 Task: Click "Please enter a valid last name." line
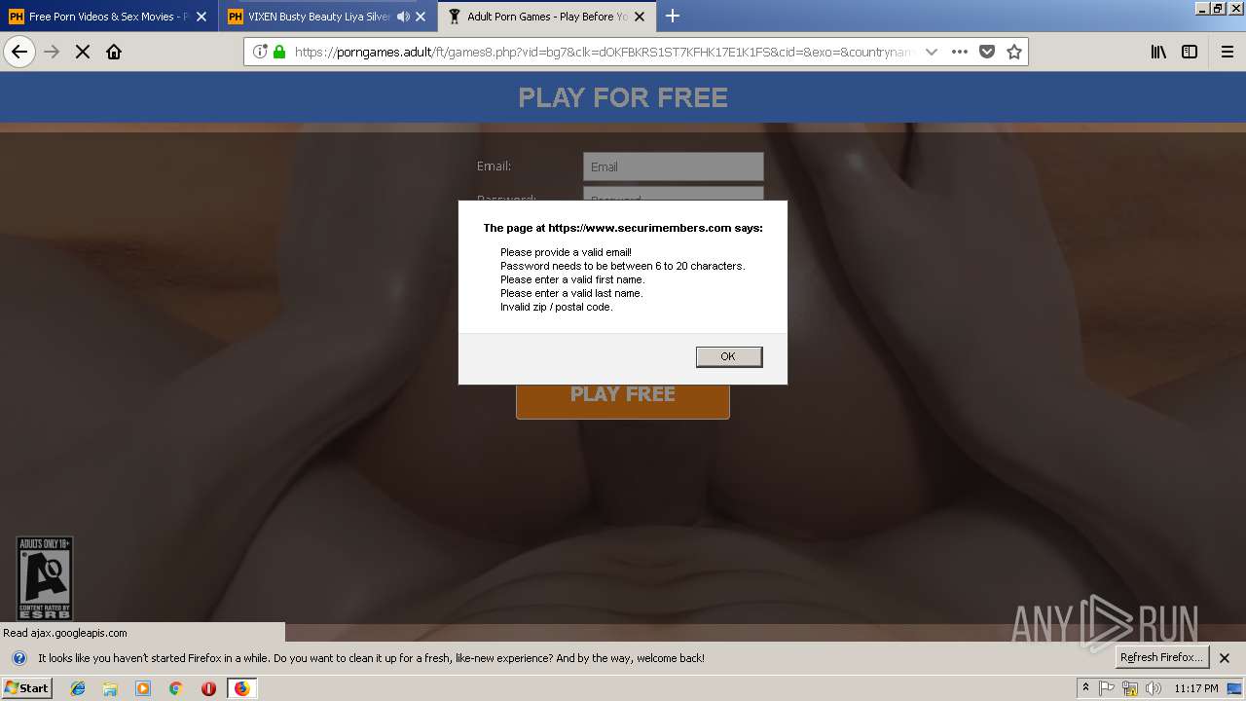pos(571,293)
